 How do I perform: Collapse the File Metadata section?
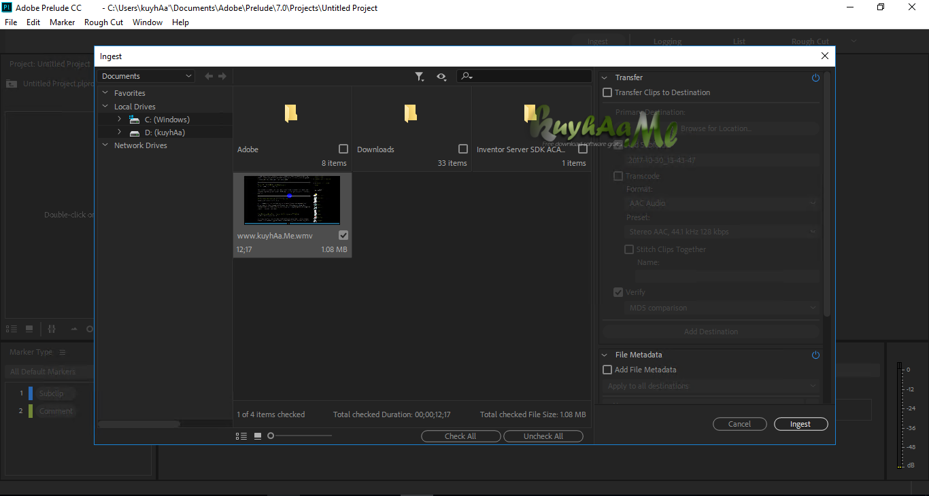(x=605, y=355)
